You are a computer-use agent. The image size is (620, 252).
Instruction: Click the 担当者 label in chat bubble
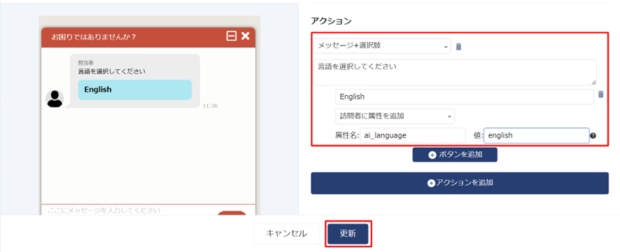(x=86, y=62)
